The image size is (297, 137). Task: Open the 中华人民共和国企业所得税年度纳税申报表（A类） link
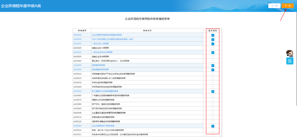coord(113,39)
